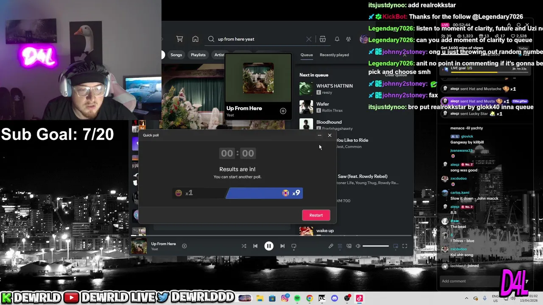Open Yeat artist link in player bar
The height and width of the screenshot is (305, 543).
coord(154,249)
